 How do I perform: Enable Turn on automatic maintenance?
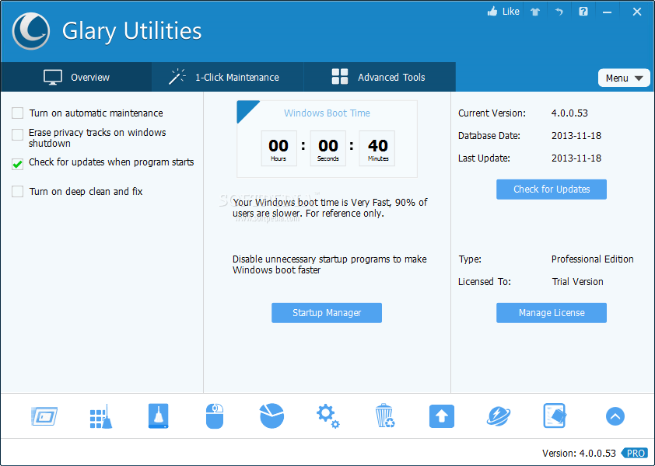[x=18, y=113]
